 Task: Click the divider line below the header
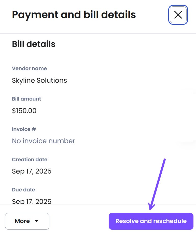[98, 33]
